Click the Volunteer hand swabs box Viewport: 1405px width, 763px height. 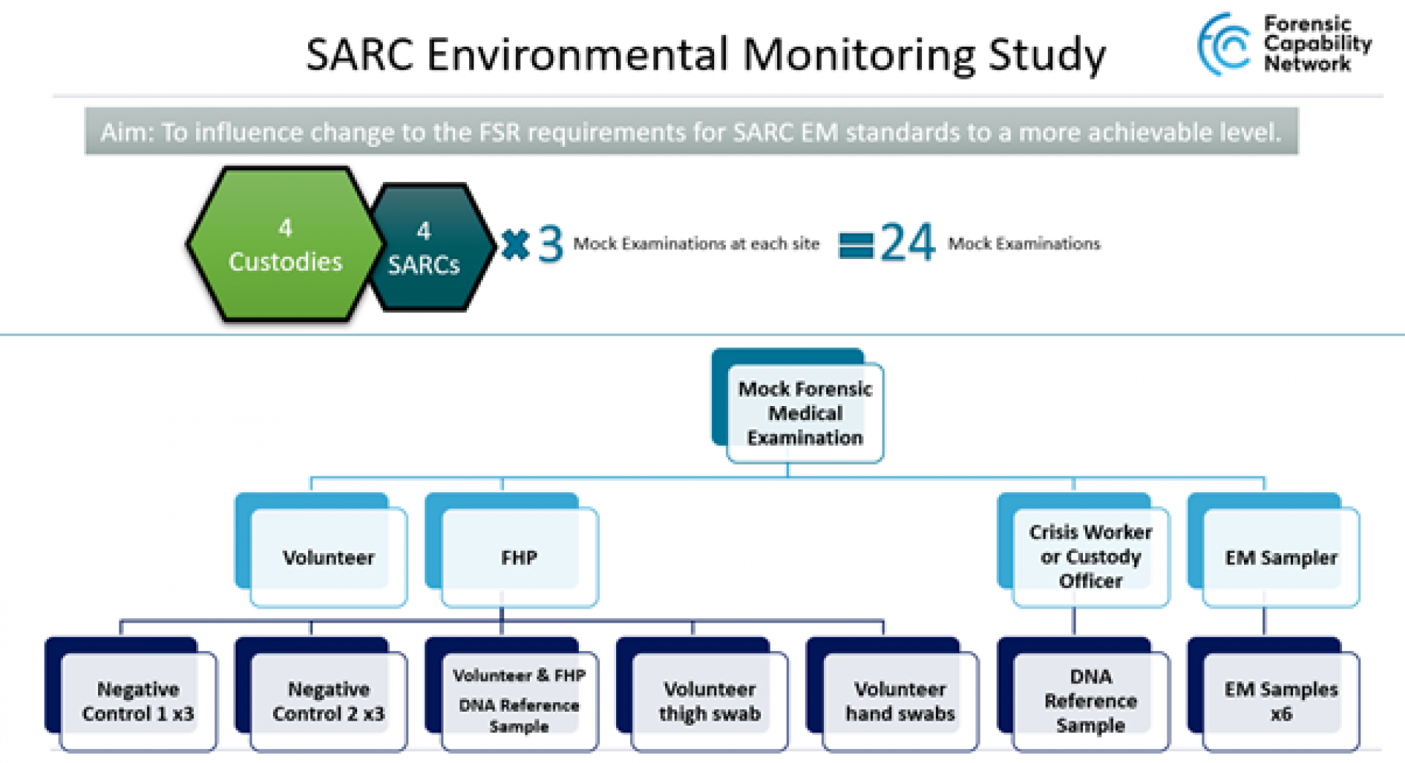[x=902, y=701]
